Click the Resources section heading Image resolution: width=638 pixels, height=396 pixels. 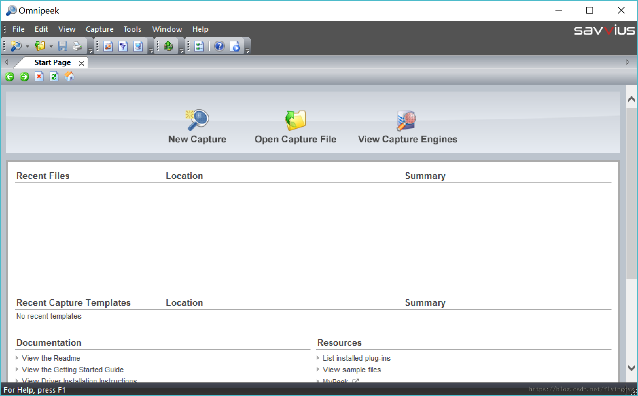pyautogui.click(x=339, y=343)
